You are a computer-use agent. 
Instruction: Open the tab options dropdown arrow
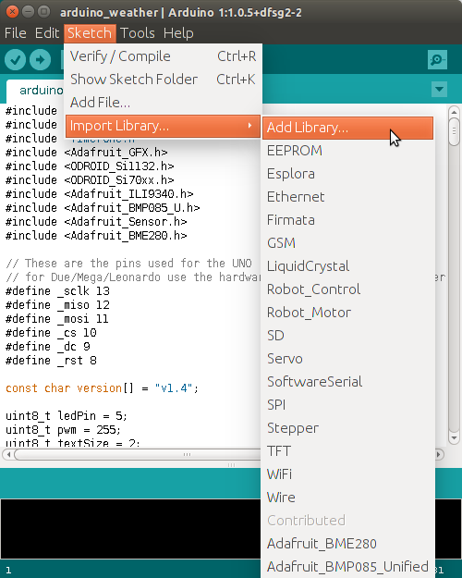pyautogui.click(x=439, y=89)
